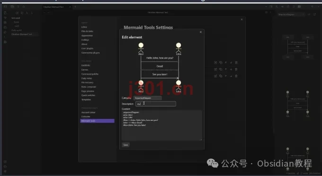Click copy icon in second element row
The width and height of the screenshot is (322, 176).
(x=221, y=69)
